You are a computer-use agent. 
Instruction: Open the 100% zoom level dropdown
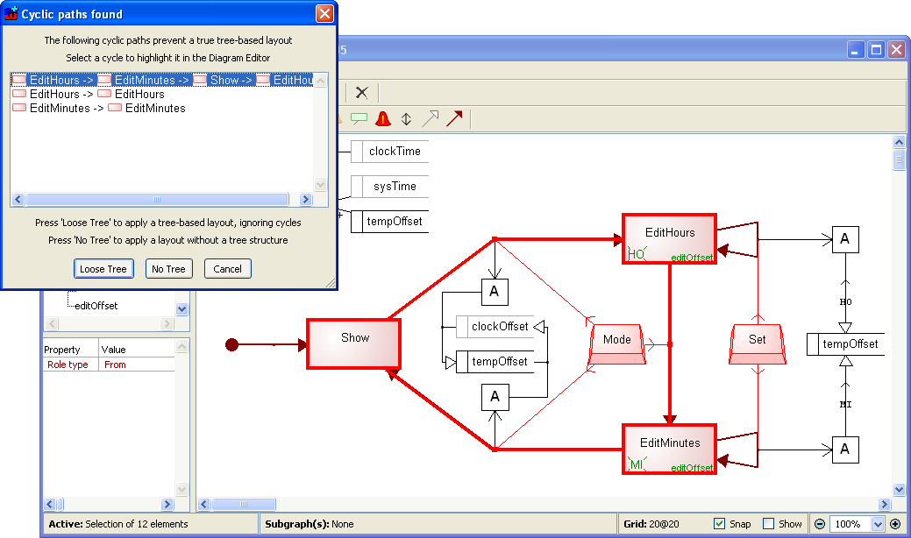(x=878, y=524)
